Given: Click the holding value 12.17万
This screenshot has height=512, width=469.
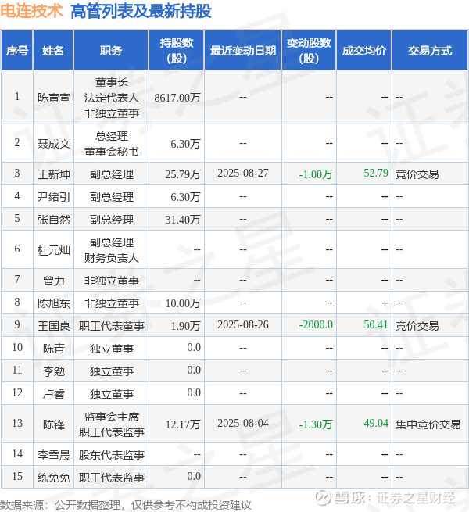Looking at the screenshot, I should 183,424.
